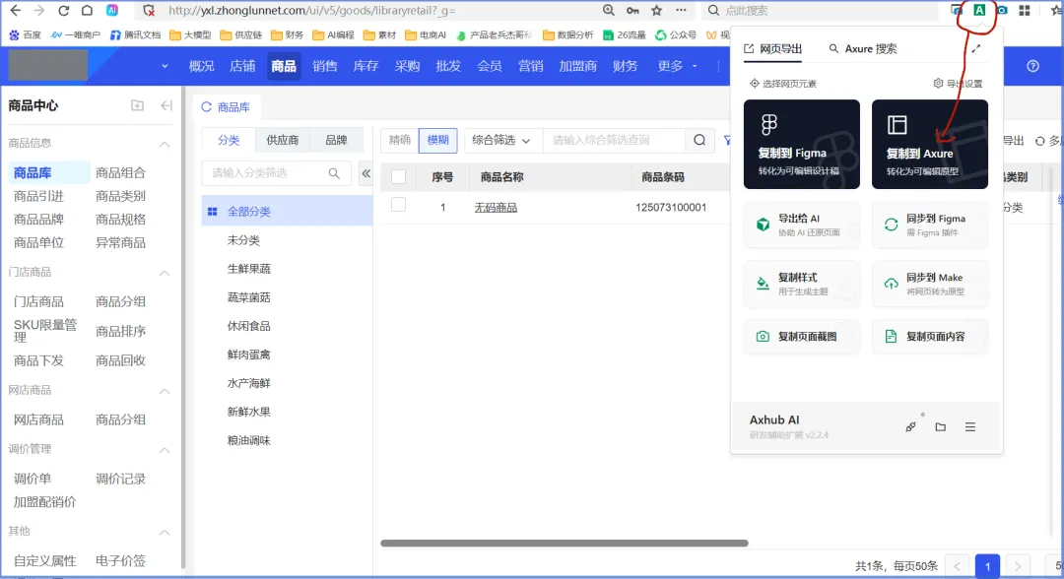Open the 库存 top menu
The image size is (1064, 579).
click(366, 66)
